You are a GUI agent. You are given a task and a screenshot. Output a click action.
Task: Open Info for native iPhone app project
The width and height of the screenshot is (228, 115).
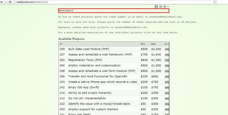click(167, 82)
